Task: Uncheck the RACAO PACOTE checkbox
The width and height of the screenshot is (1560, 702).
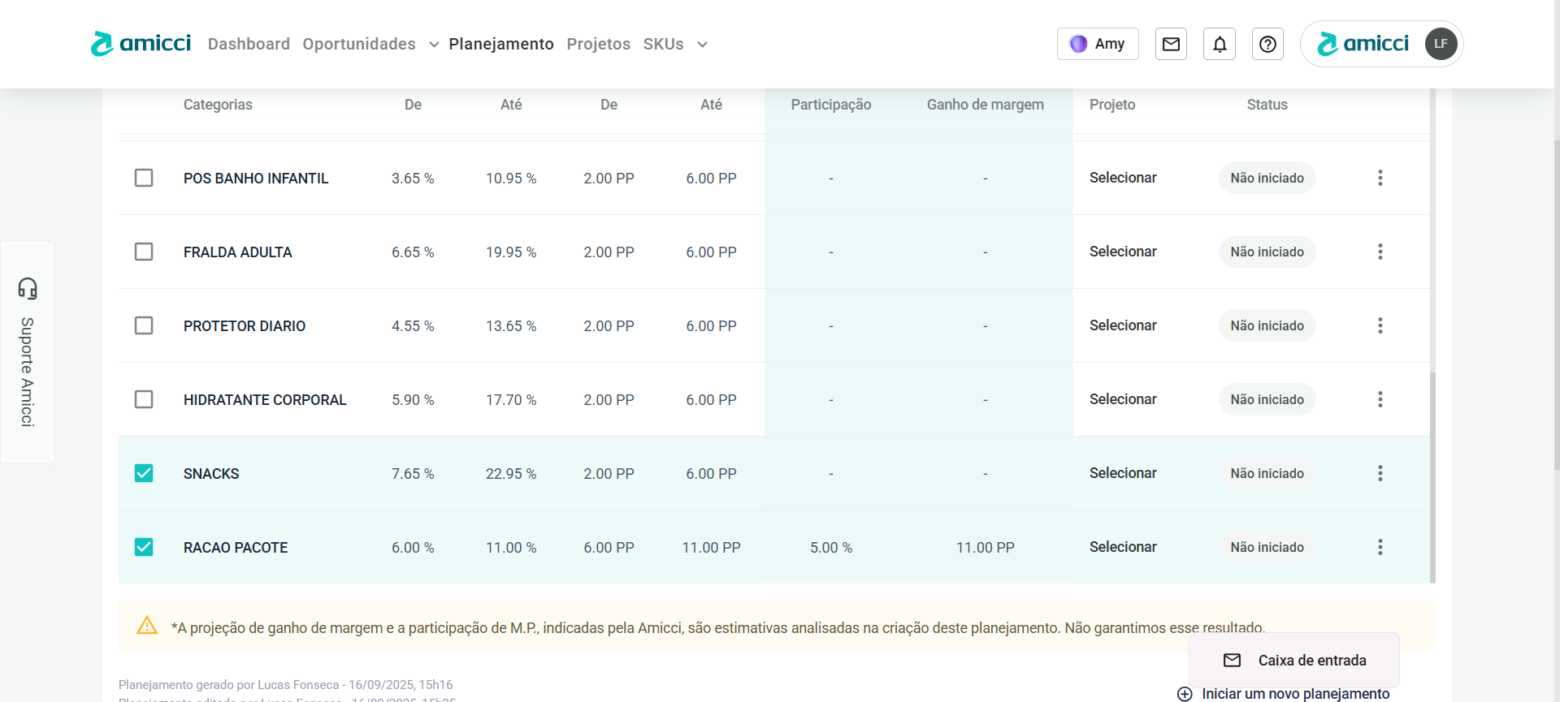Action: pos(144,547)
